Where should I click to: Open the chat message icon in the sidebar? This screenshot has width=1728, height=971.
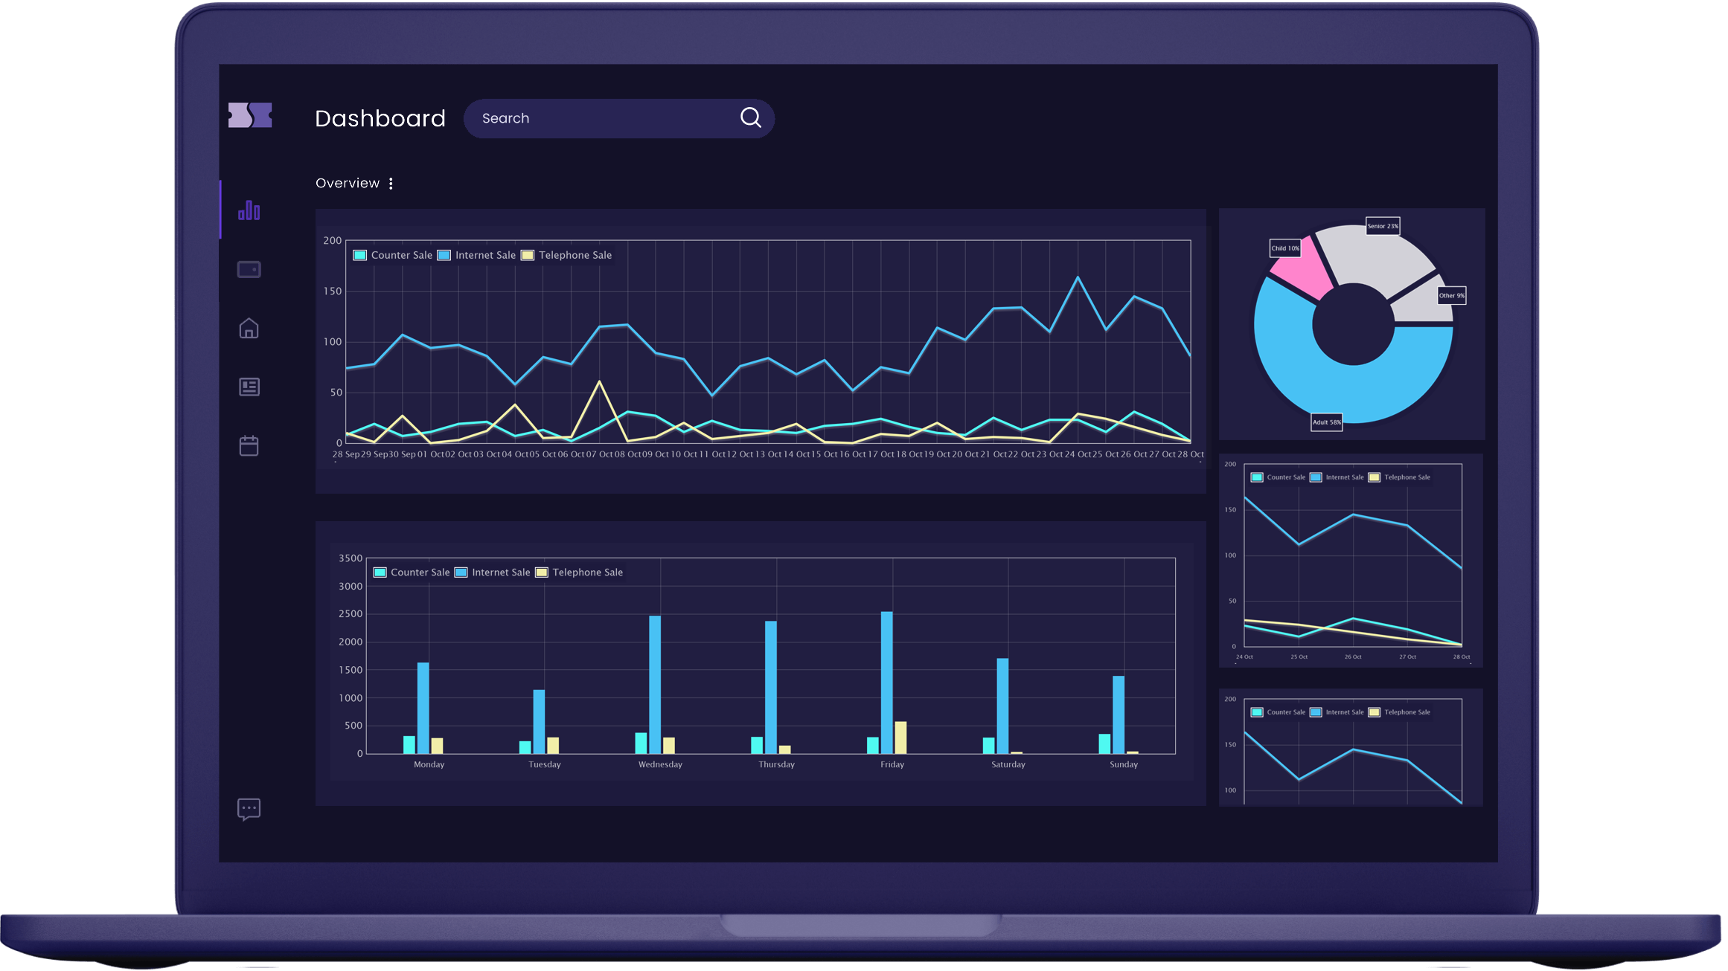tap(249, 809)
